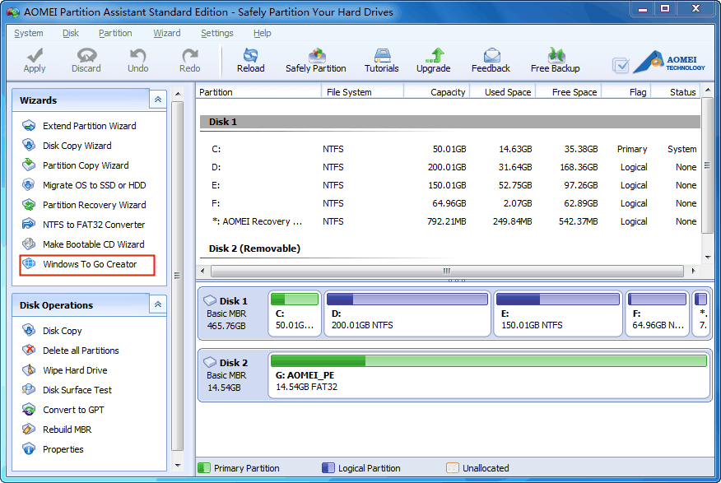The width and height of the screenshot is (721, 483).
Task: Click the Extend Partition Wizard icon
Action: [x=29, y=125]
